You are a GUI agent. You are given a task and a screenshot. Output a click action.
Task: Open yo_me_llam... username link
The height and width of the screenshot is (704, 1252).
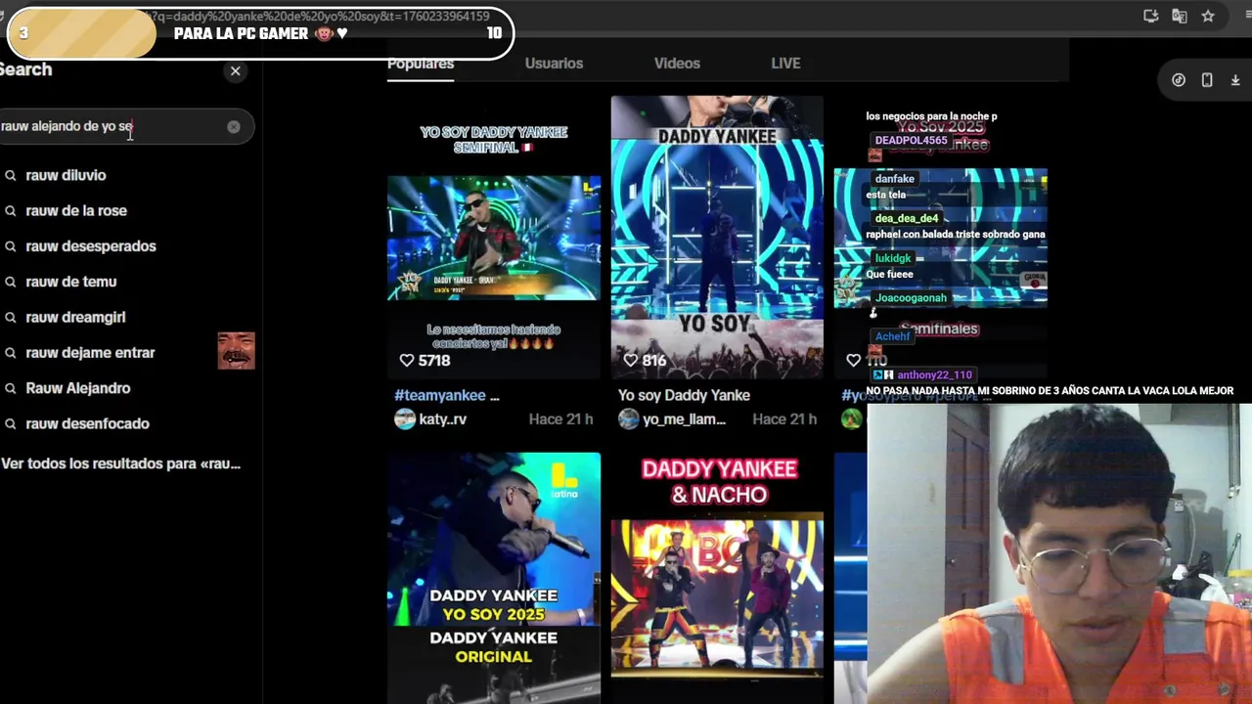pos(685,419)
